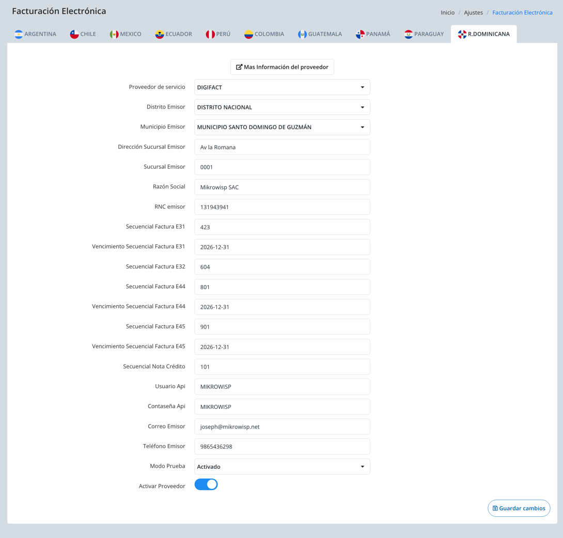Select the PERÚ tab
The image size is (563, 538).
[218, 34]
